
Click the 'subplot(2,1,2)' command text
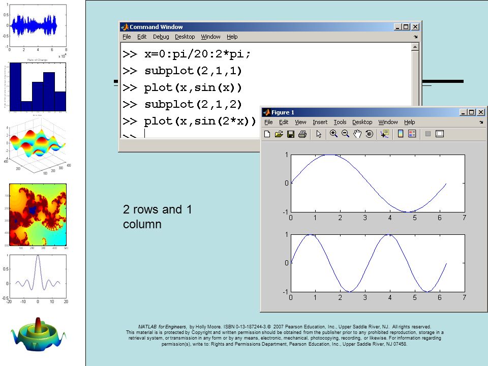point(193,104)
